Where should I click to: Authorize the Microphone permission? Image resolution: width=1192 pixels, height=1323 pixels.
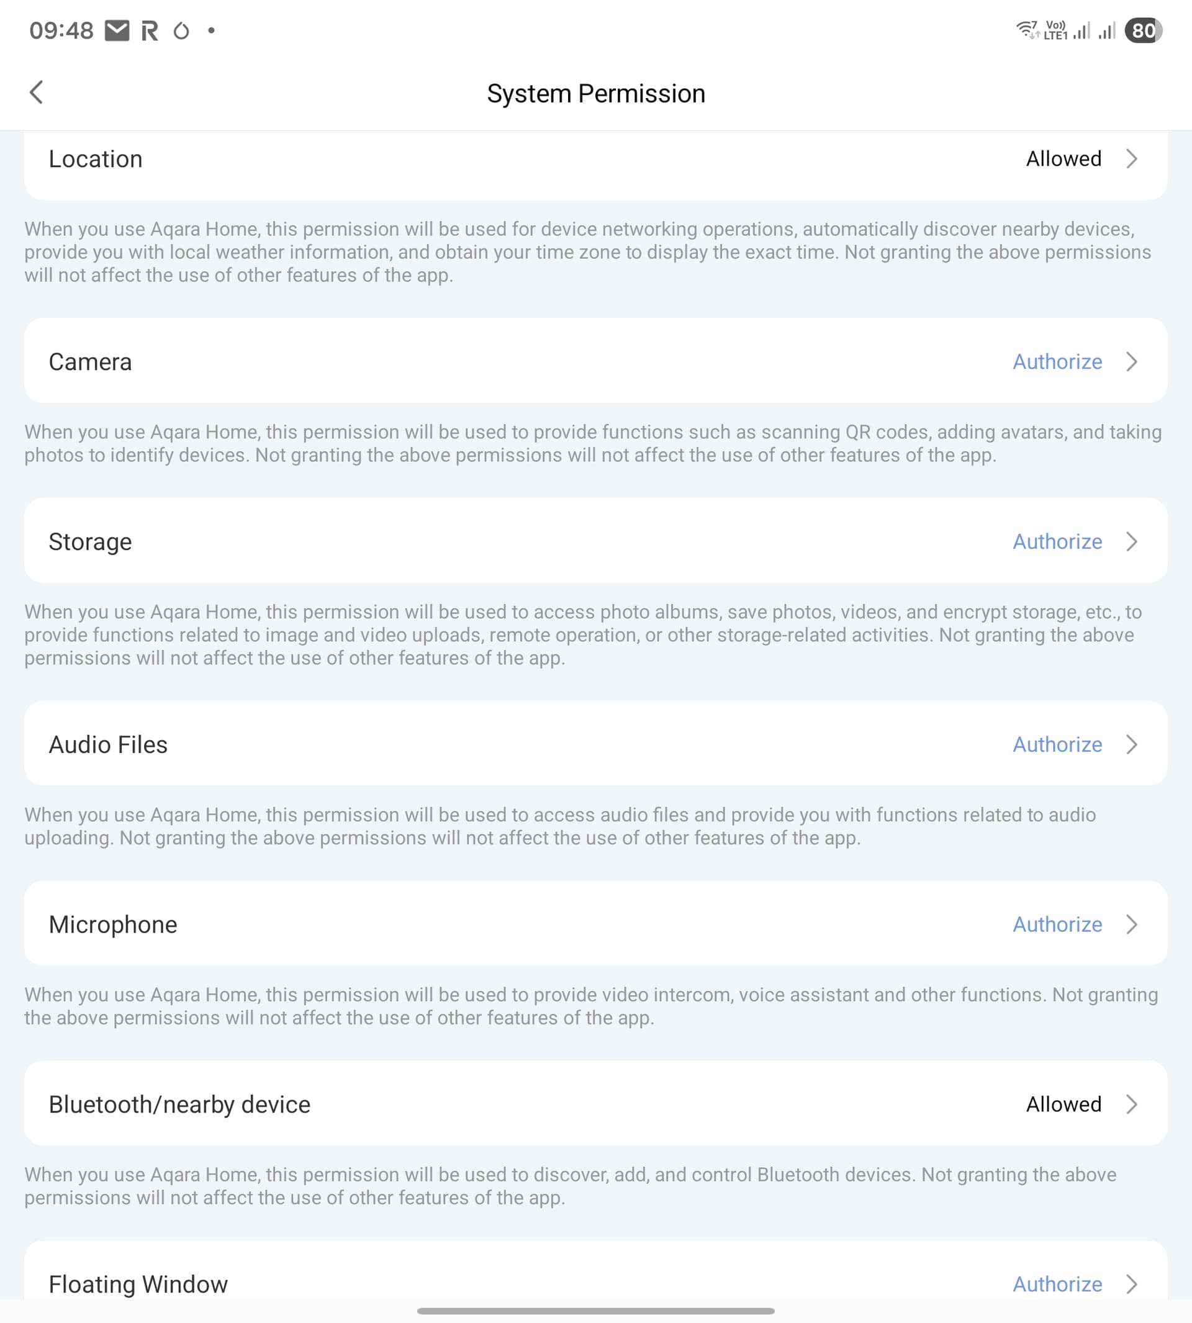click(1057, 924)
